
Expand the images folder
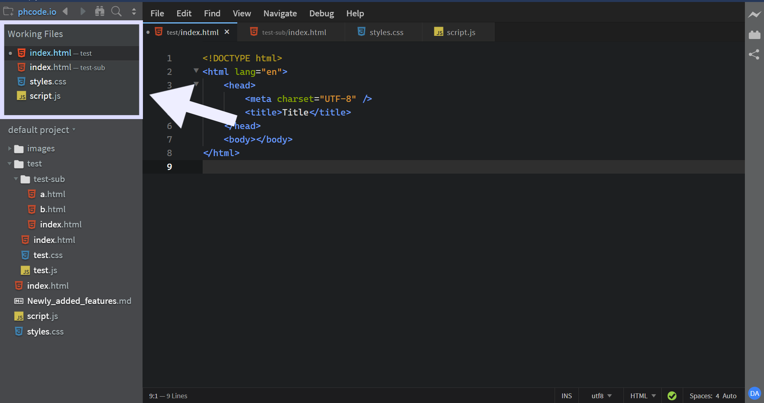tap(41, 149)
